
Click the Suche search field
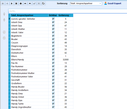pos(68,11)
